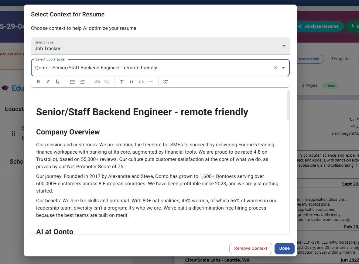359x264 pixels.
Task: Apply underline formatting in the editor toolbar
Action: 58,82
